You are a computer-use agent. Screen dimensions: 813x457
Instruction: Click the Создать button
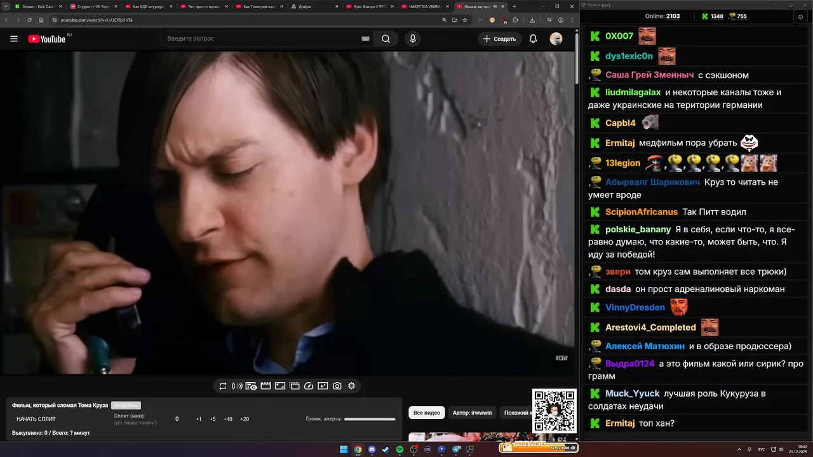pos(499,39)
